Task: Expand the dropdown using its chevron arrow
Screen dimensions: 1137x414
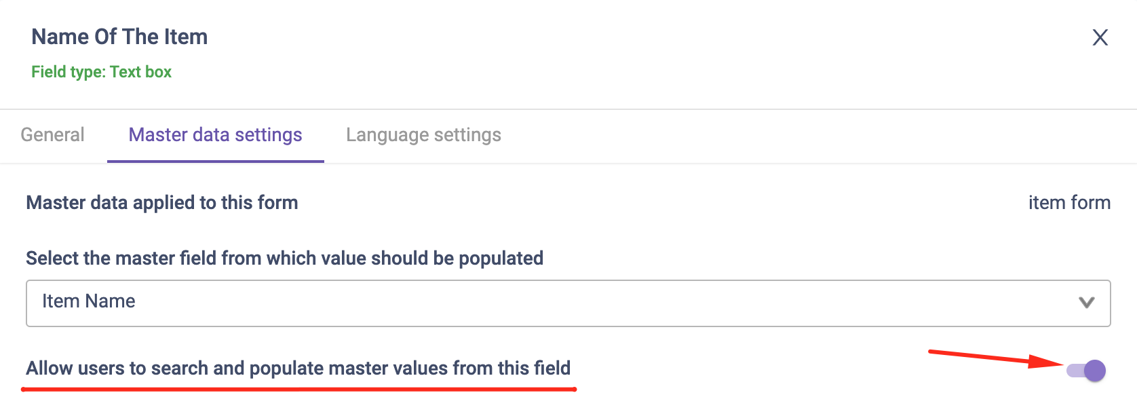Action: coord(1086,303)
